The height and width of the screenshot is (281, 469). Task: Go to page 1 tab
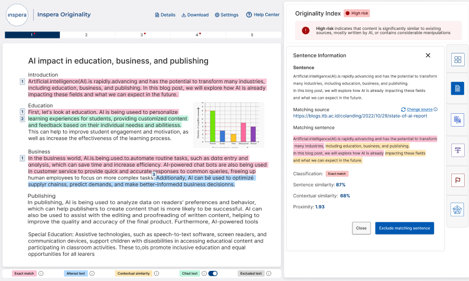click(32, 35)
